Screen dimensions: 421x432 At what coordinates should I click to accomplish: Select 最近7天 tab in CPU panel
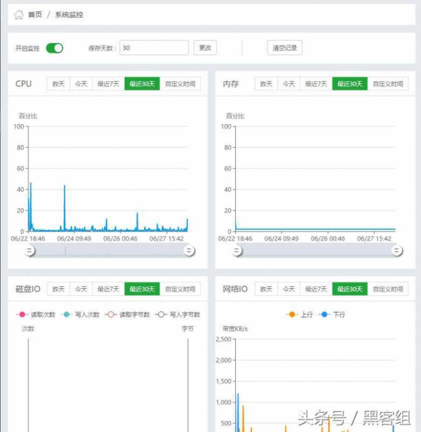click(108, 84)
